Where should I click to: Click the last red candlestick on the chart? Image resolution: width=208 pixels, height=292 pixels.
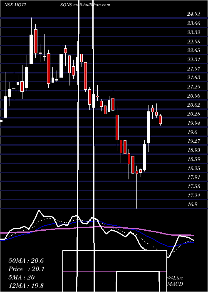click(x=161, y=120)
